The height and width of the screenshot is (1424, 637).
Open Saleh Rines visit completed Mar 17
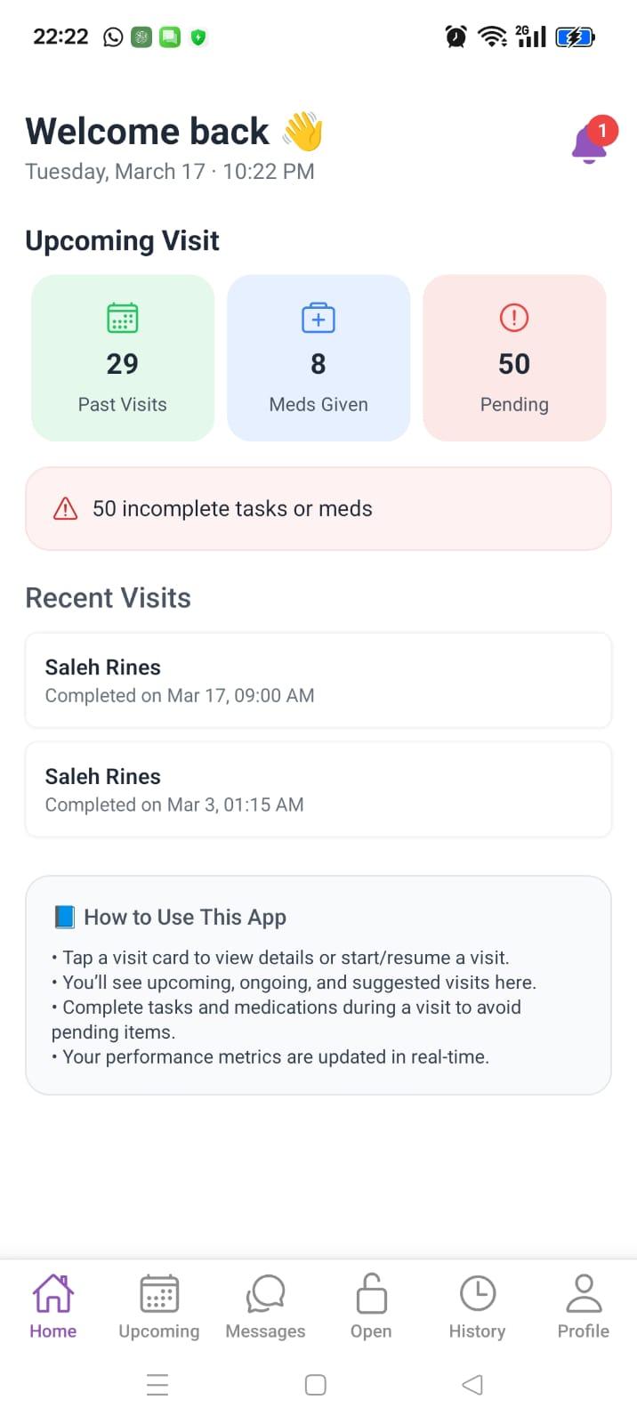pos(318,679)
